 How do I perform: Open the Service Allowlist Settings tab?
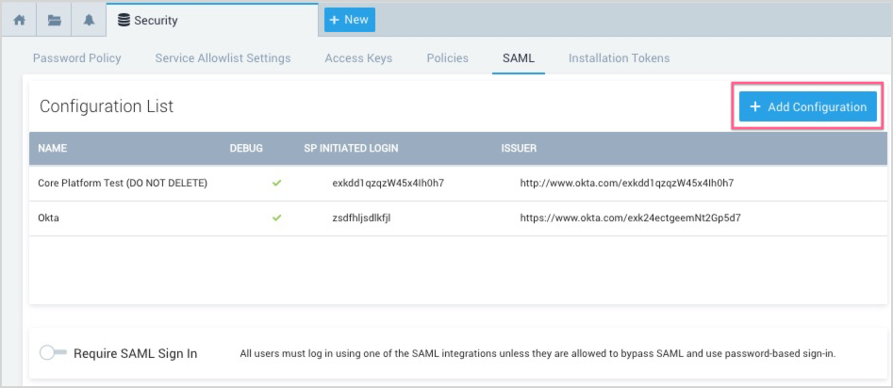[223, 58]
